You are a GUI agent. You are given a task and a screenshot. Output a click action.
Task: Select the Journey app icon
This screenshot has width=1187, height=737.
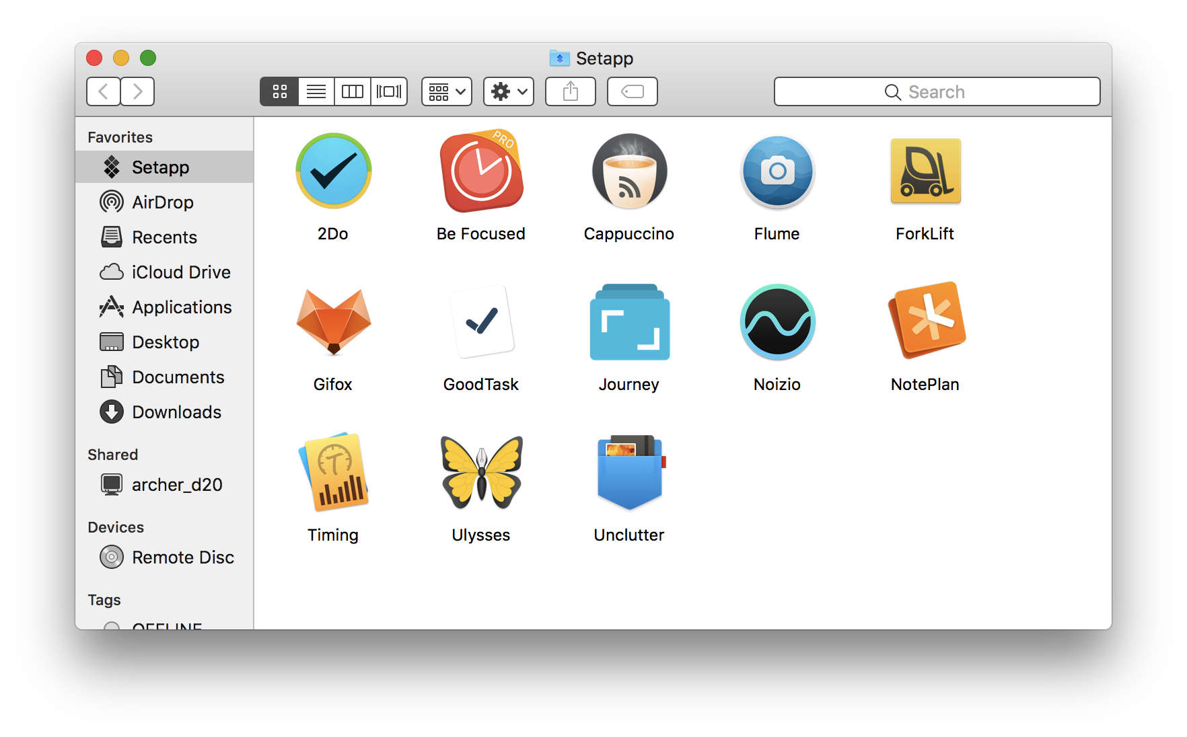629,321
